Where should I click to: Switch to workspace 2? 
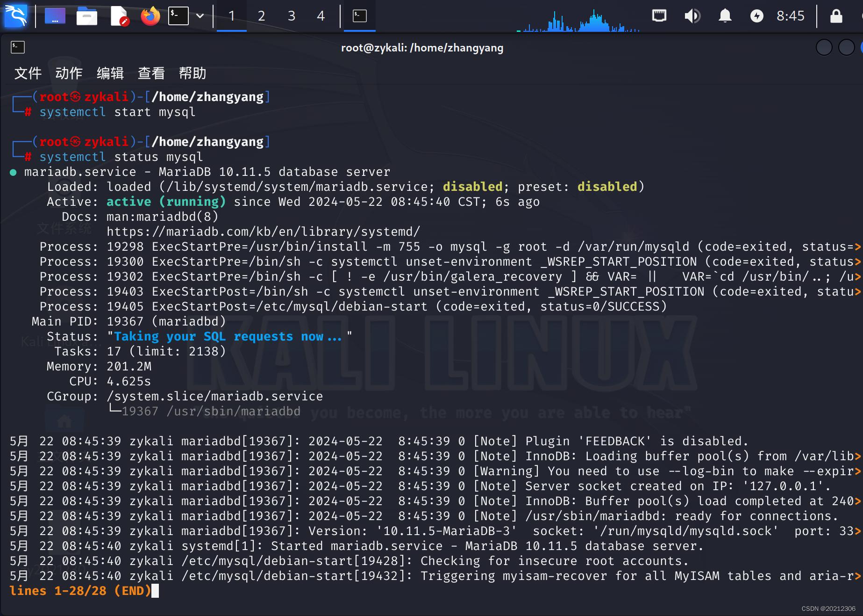262,16
